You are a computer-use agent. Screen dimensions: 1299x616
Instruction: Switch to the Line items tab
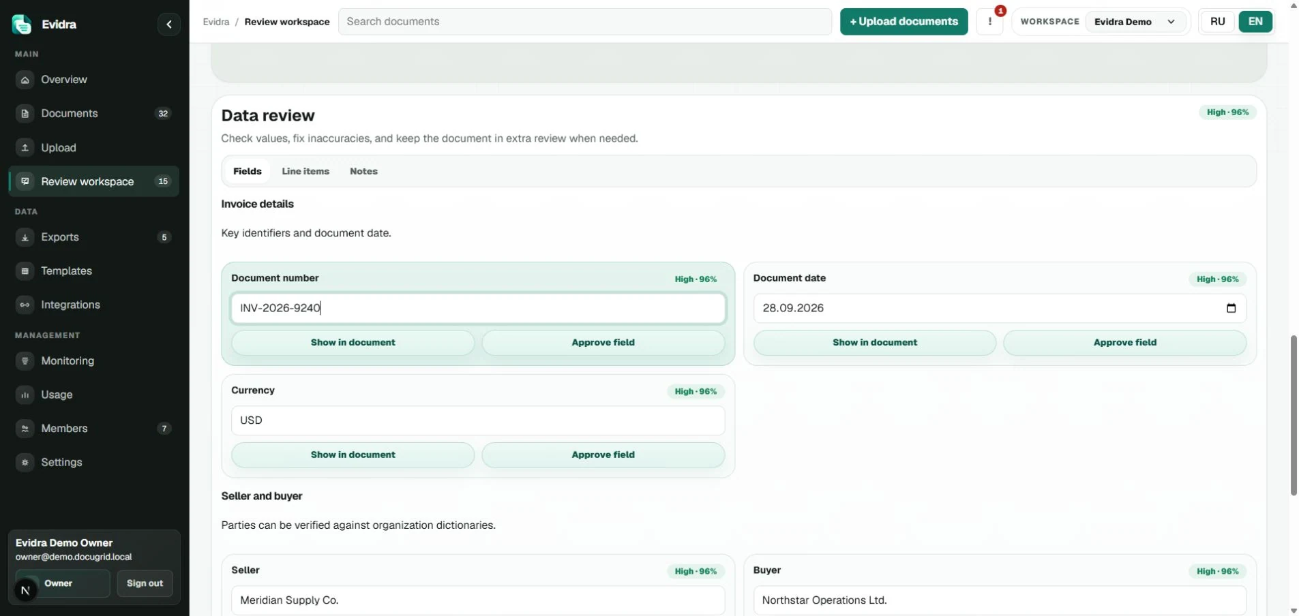point(305,172)
